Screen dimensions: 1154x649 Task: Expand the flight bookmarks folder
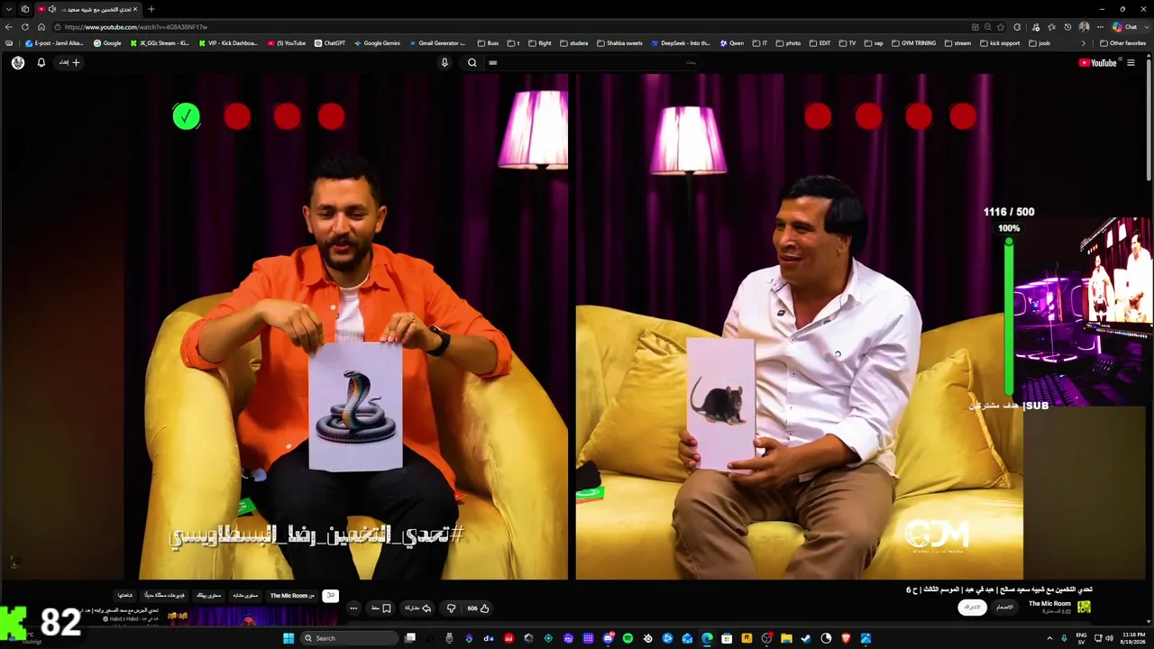point(540,43)
